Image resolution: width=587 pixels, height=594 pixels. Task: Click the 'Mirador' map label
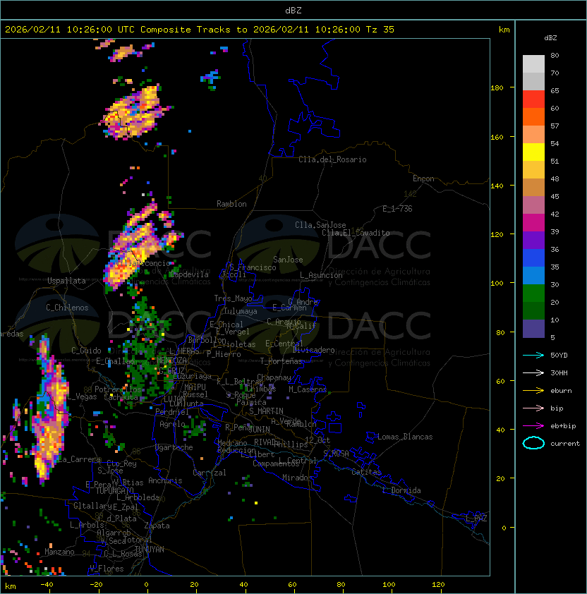[x=298, y=478]
